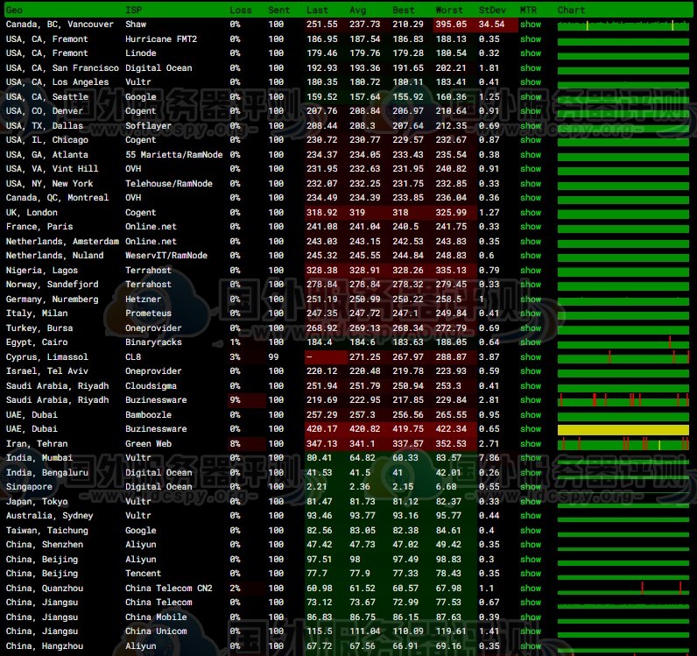Click the yellow chart bar for Dubai Buzinessware
The height and width of the screenshot is (656, 697).
pyautogui.click(x=623, y=430)
